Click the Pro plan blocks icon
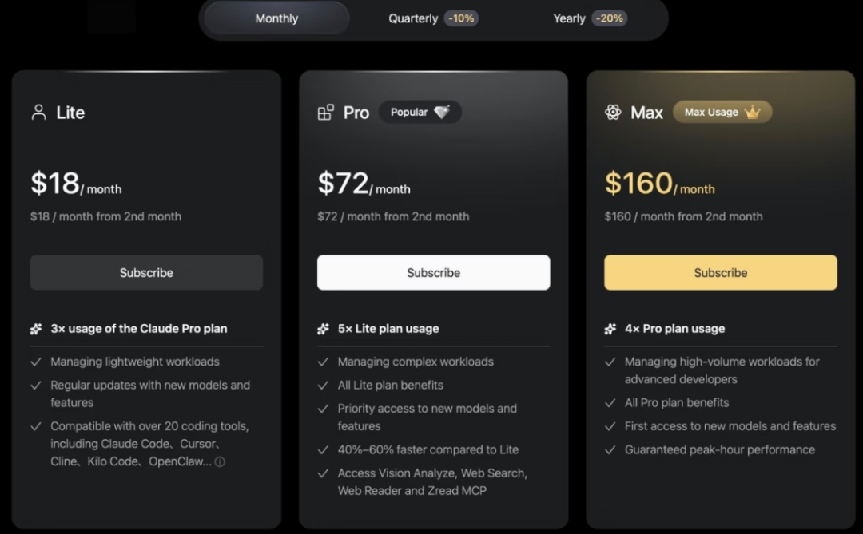Screen dimensions: 863x534 325,113
